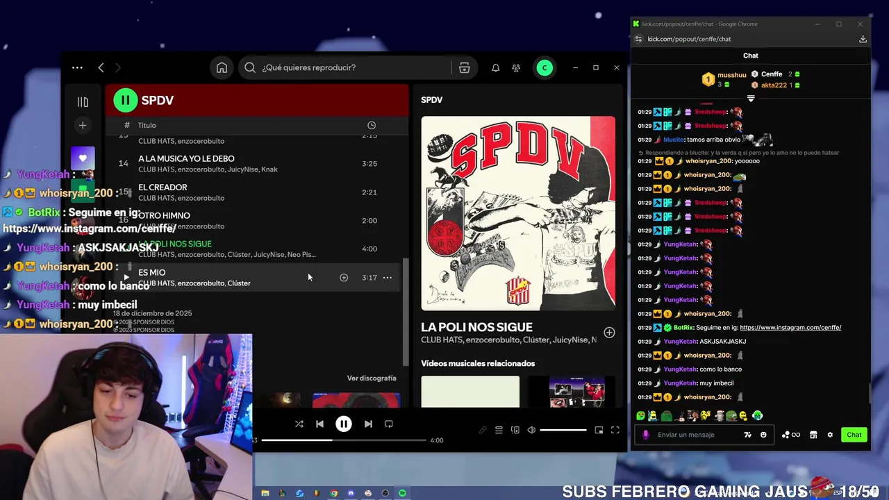
Task: Open Spotify from taskbar
Action: click(402, 493)
